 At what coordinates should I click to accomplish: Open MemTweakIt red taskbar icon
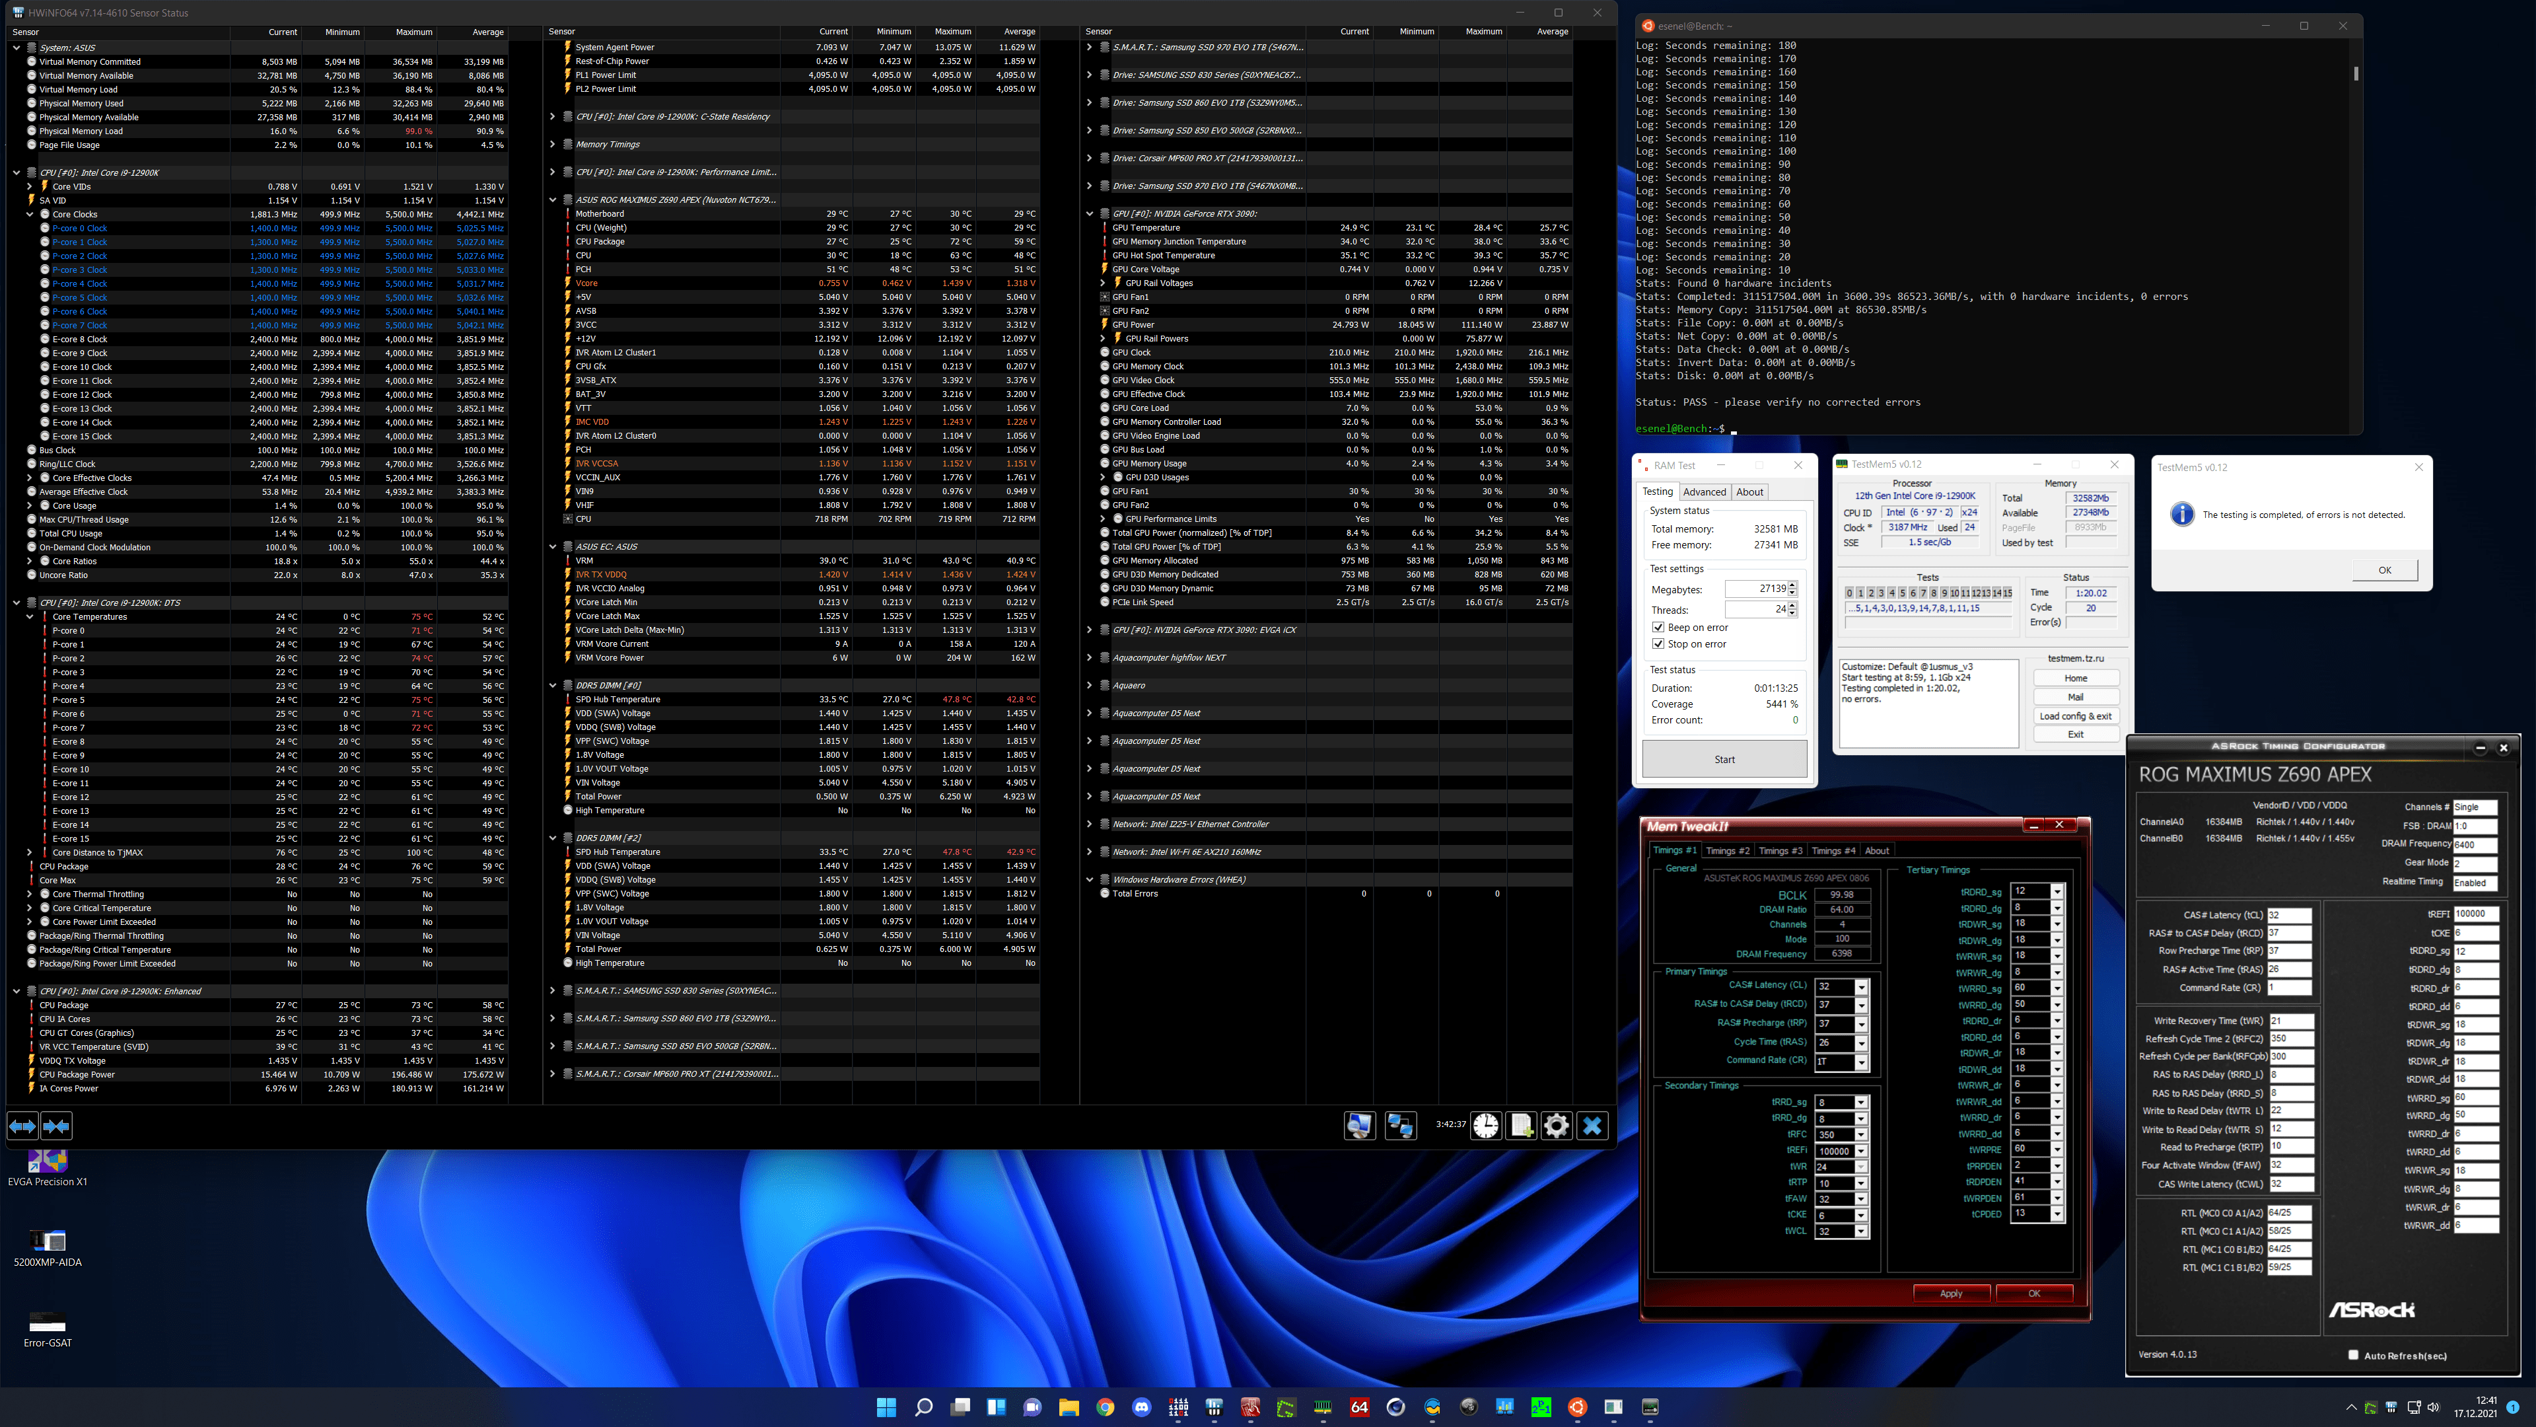[1250, 1407]
